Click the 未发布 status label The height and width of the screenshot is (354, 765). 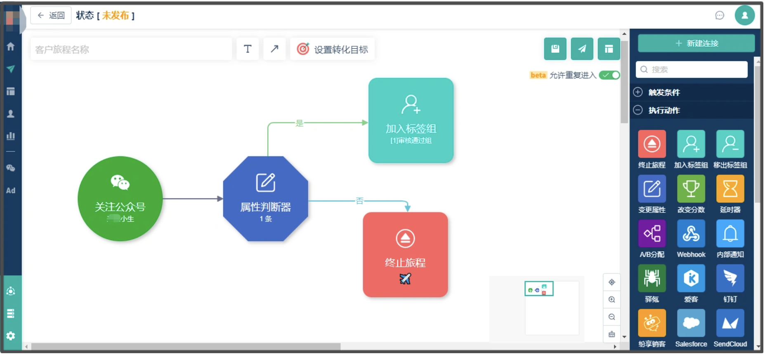116,16
